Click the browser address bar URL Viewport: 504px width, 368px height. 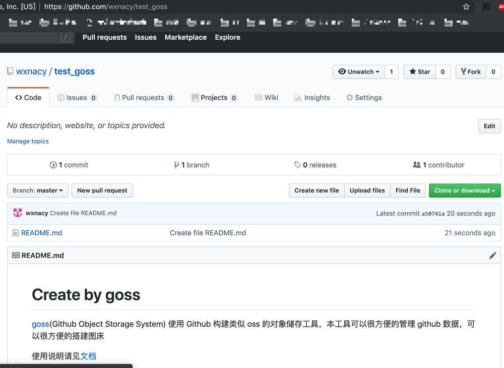click(106, 7)
